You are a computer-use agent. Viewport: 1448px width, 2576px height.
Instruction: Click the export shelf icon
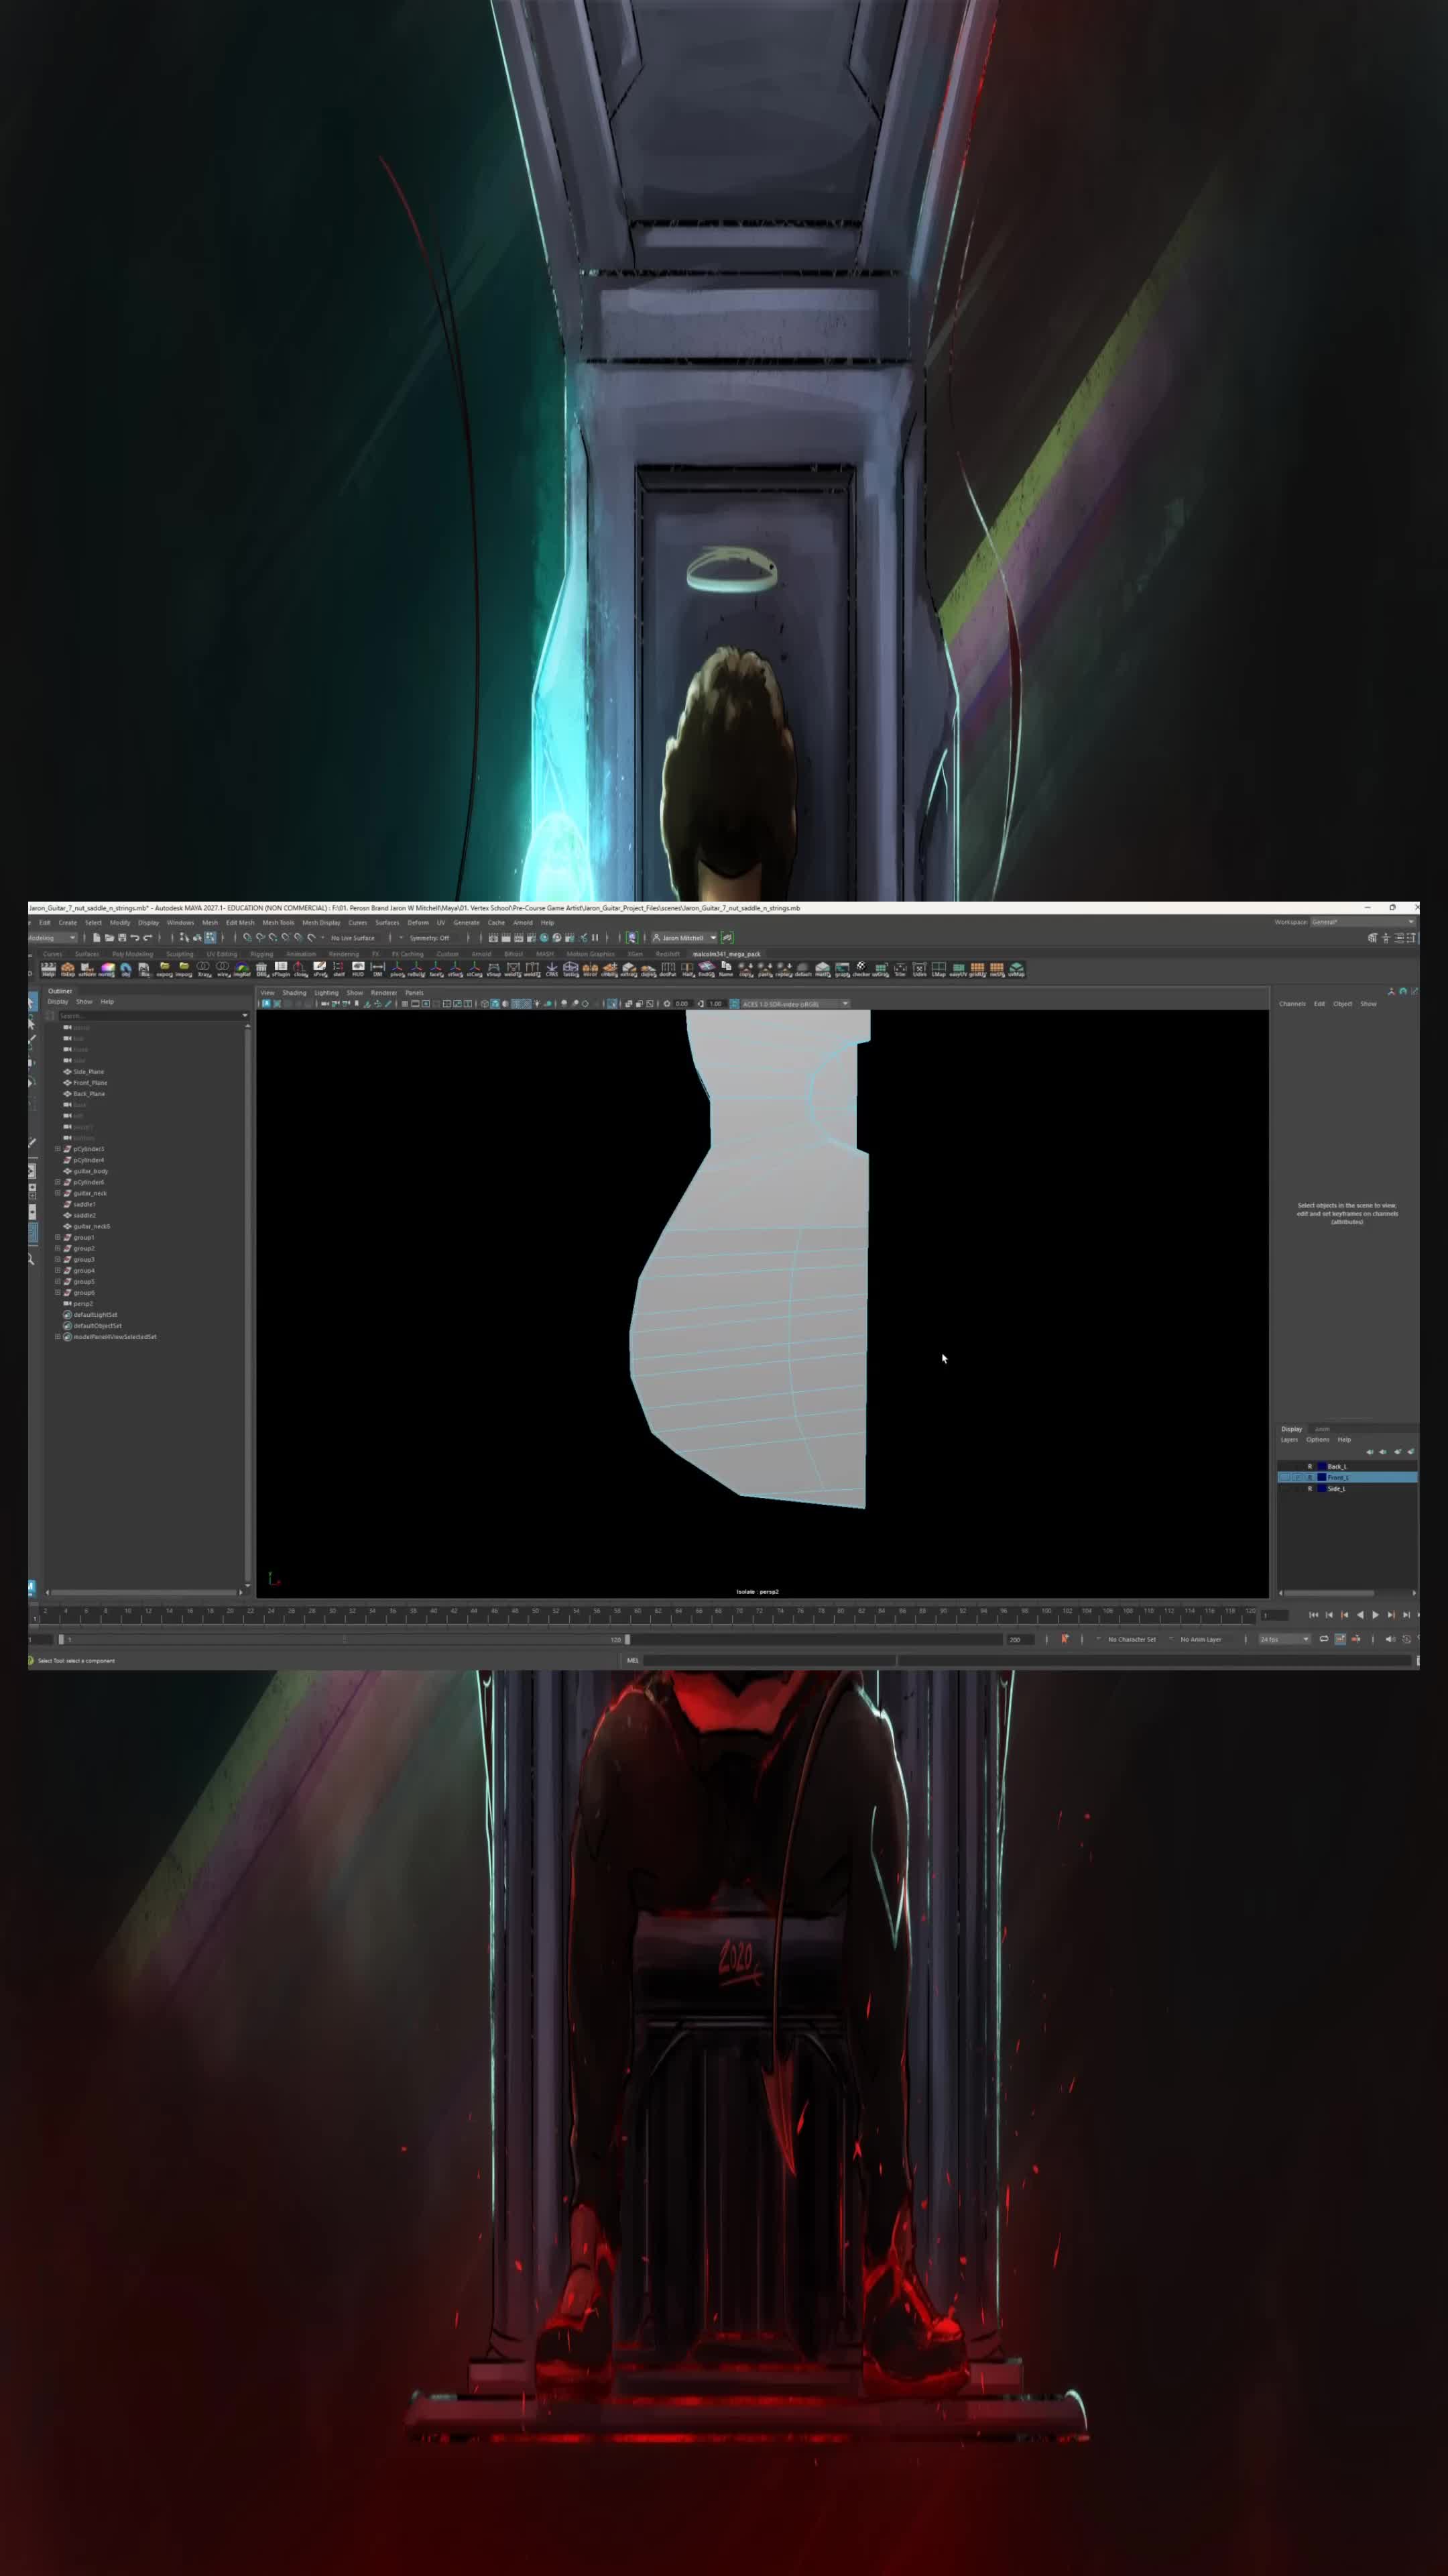pos(164,968)
